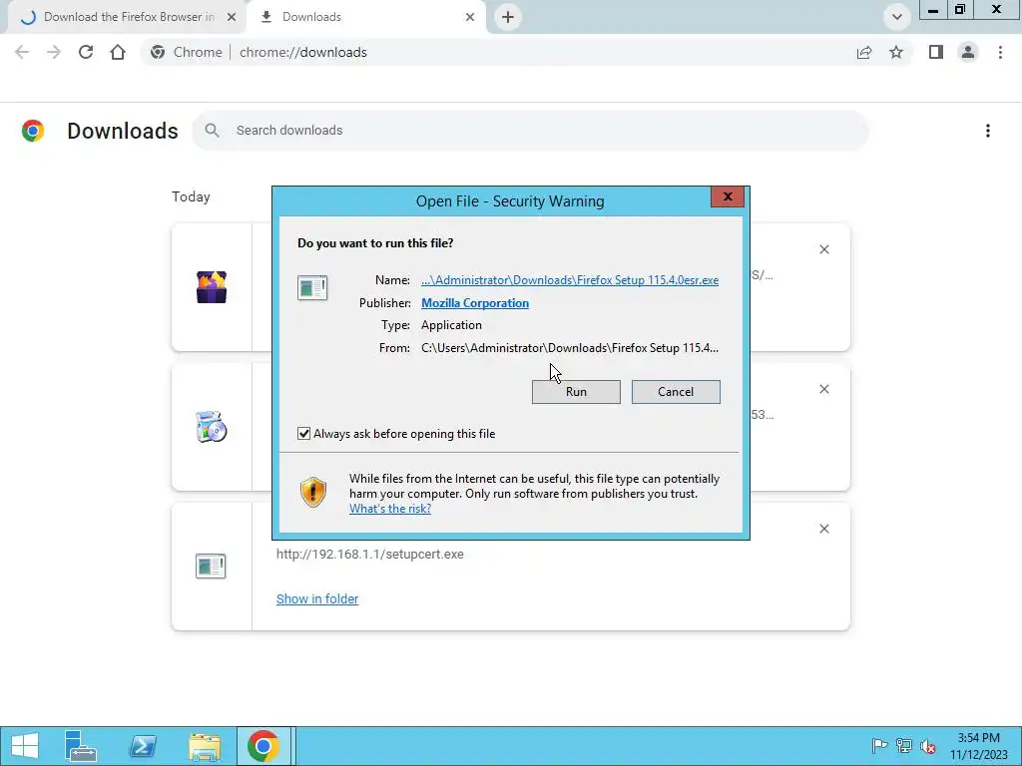Click the search magnifier in downloads
Viewport: 1022px width, 766px height.
[x=212, y=131]
